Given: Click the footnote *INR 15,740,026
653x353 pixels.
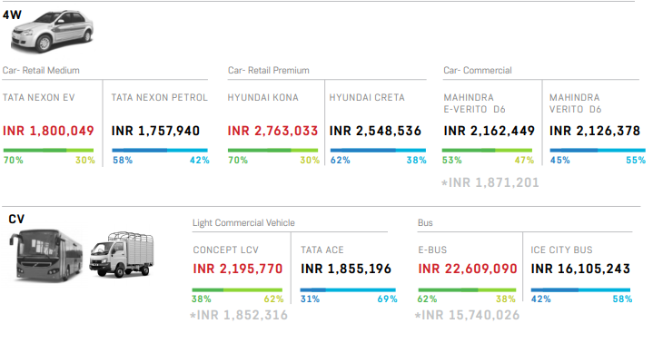Looking at the screenshot, I should tap(467, 315).
